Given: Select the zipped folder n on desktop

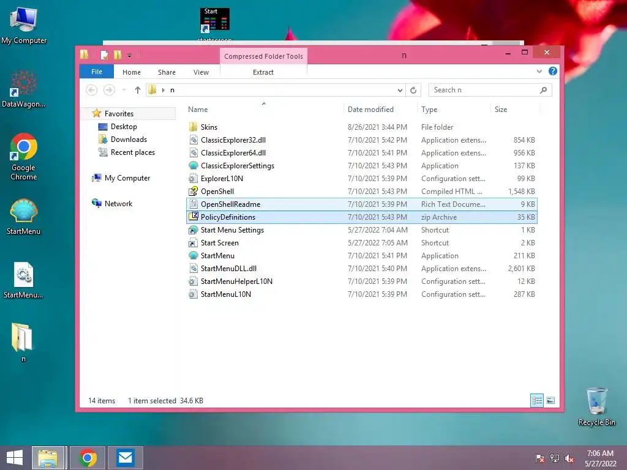Looking at the screenshot, I should click(x=23, y=342).
